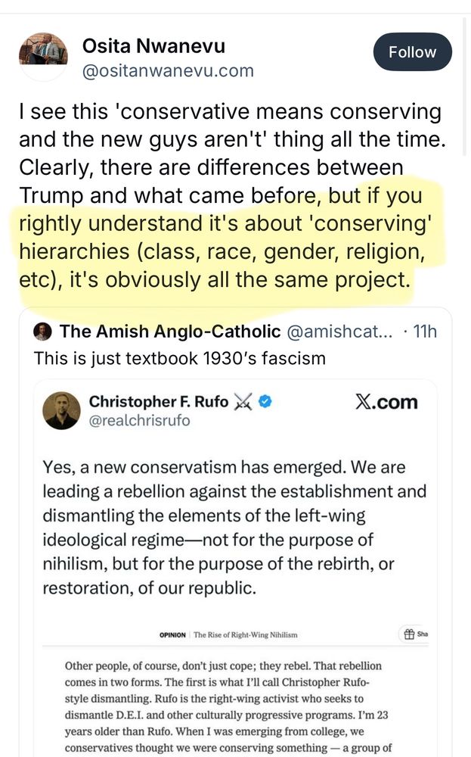Open the @realchrisrufo handle
The width and height of the screenshot is (471, 757).
(x=139, y=421)
